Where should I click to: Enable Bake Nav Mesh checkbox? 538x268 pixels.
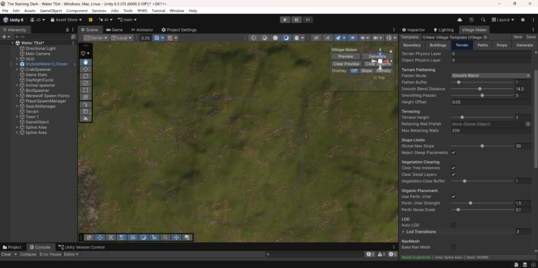click(453, 247)
